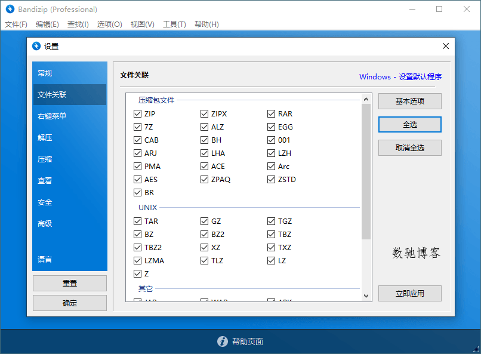Toggle the AES checkbox
Screen dimensions: 481x354
pos(137,179)
